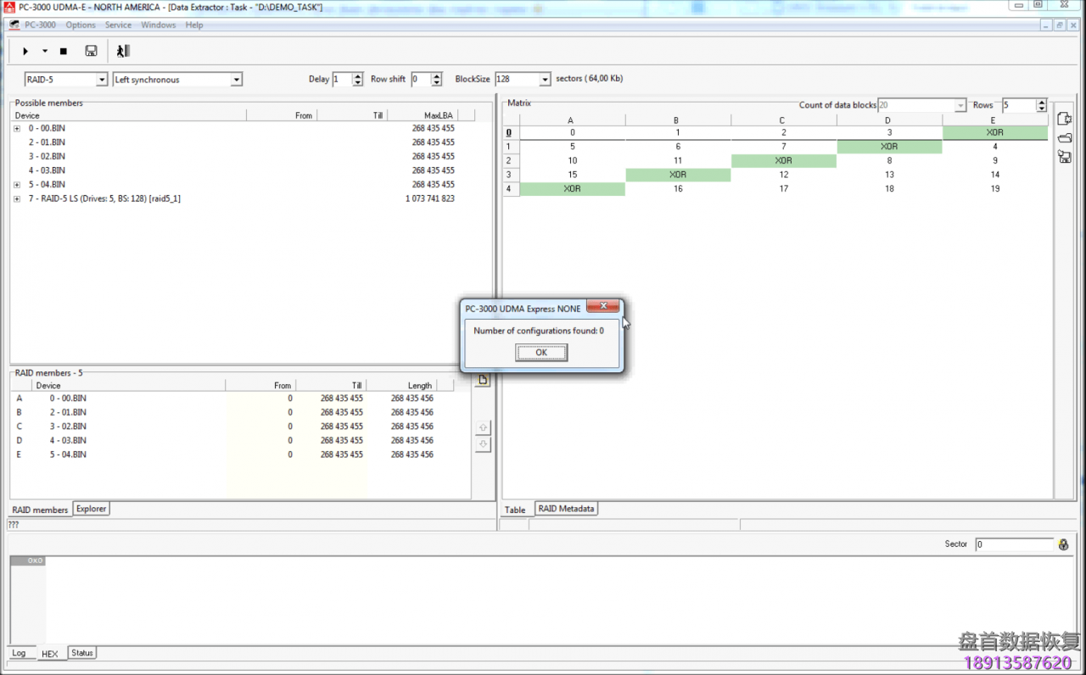Click the move up arrow button
This screenshot has width=1086, height=675.
(483, 427)
